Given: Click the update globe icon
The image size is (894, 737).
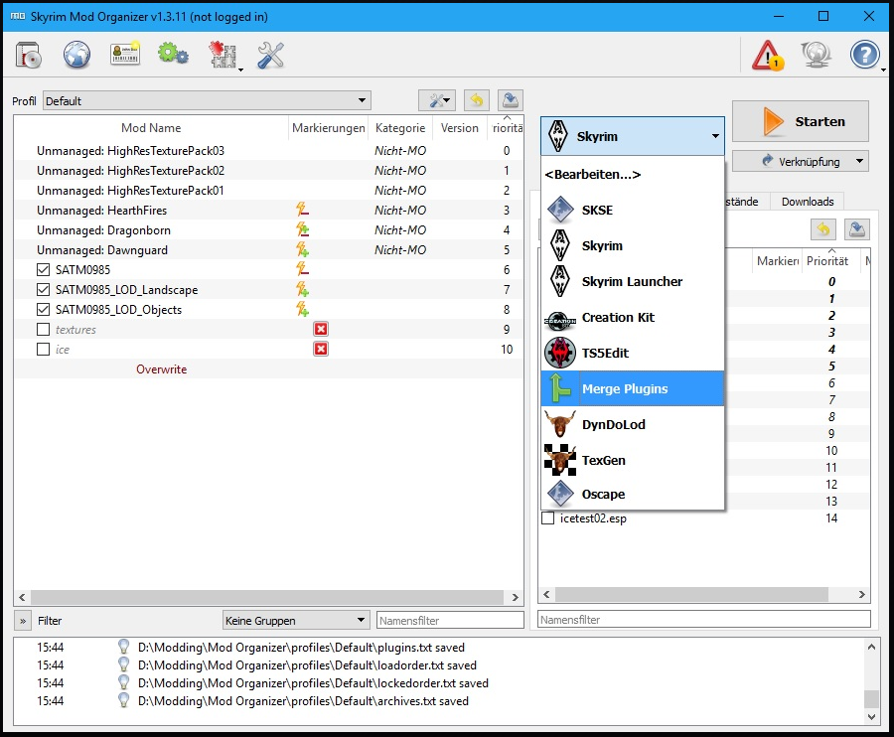Looking at the screenshot, I should coord(816,56).
